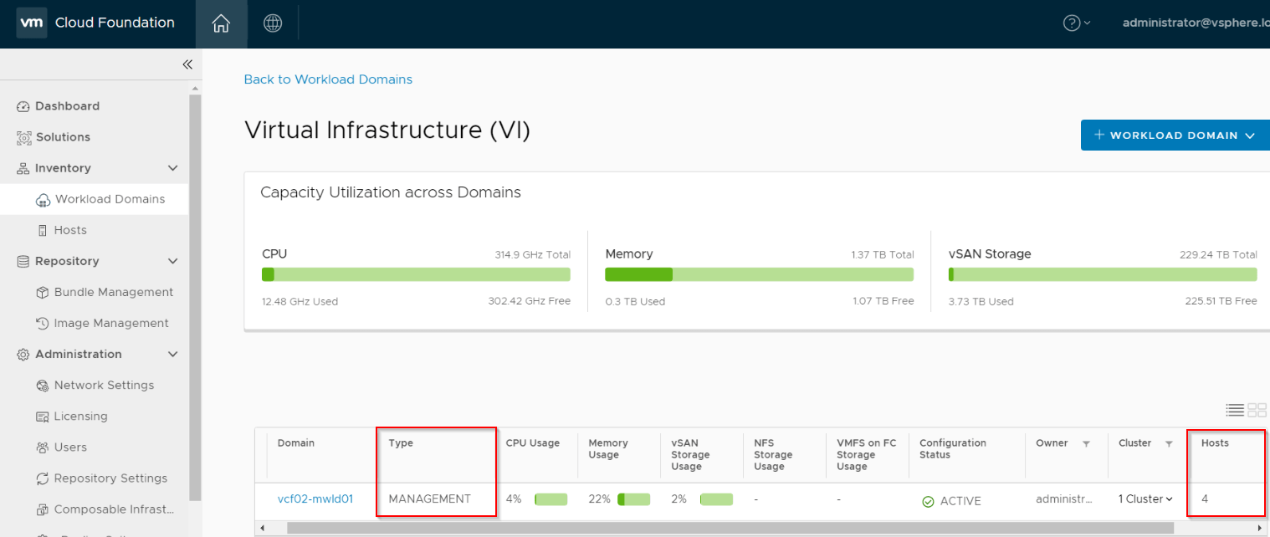Viewport: 1270px width, 537px height.
Task: Open Users page
Action: (70, 447)
